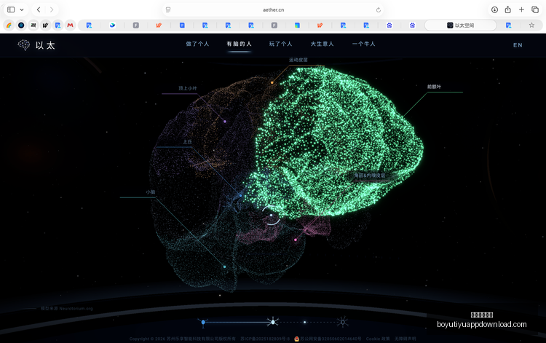Open the red M pinned tab
The width and height of the screenshot is (546, 343).
click(x=70, y=25)
